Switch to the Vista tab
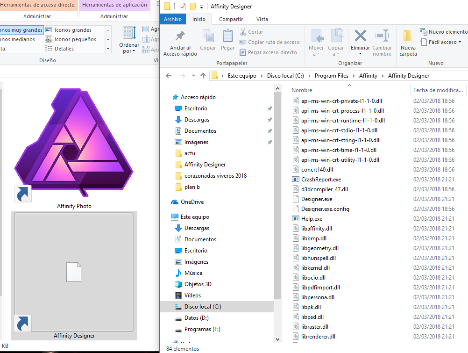Screen dimensions: 468x353 click(262, 19)
